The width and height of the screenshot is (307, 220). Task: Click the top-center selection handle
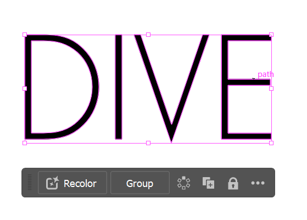[x=148, y=35]
